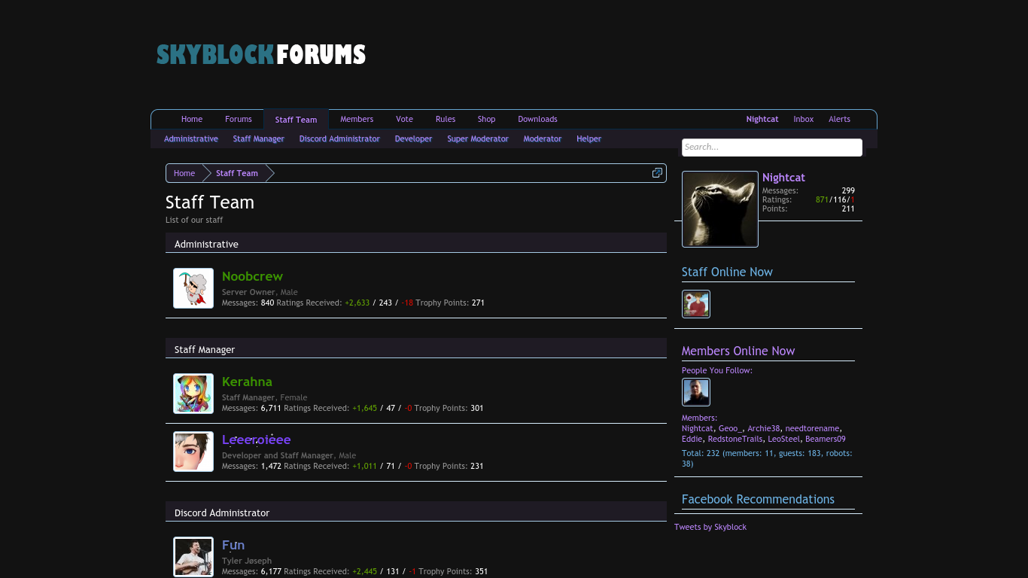
Task: Jump to the Developer subnav link
Action: click(x=414, y=138)
